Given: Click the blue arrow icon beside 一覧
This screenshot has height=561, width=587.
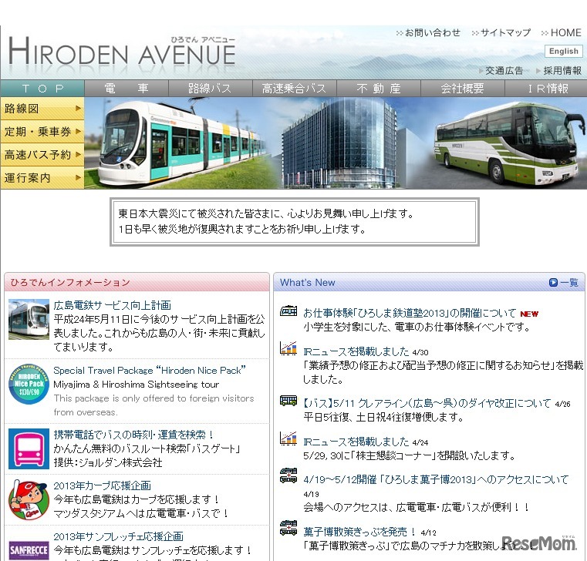Looking at the screenshot, I should pyautogui.click(x=553, y=282).
